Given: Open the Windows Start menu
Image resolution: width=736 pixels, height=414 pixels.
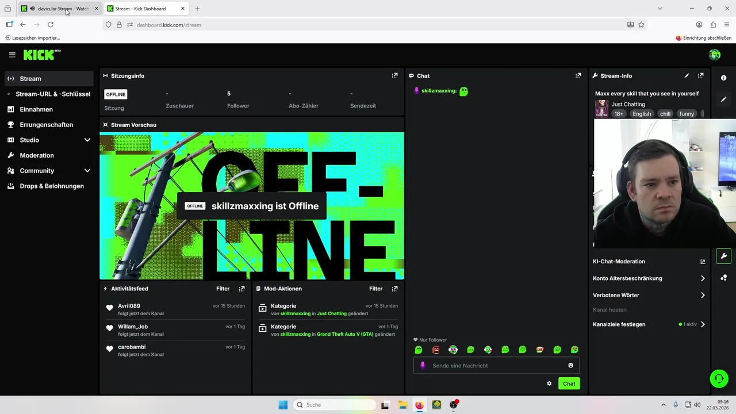Looking at the screenshot, I should 283,405.
